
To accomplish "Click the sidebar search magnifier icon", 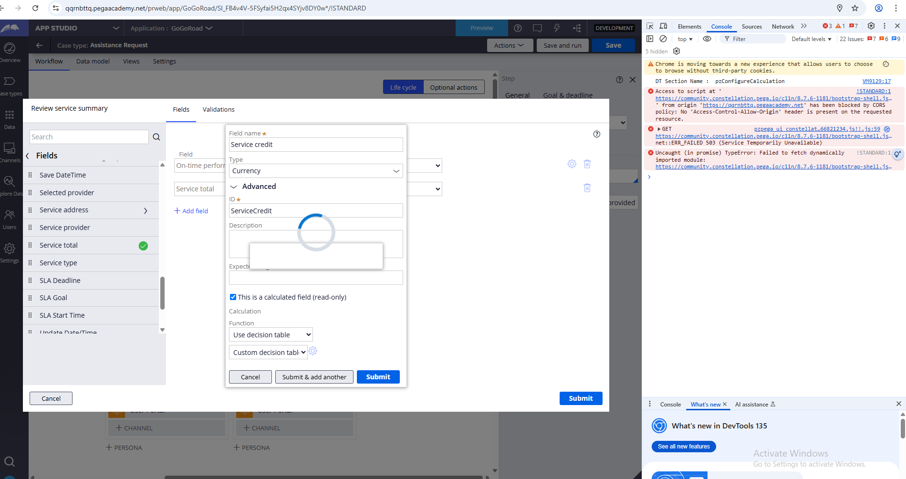I will pyautogui.click(x=10, y=461).
